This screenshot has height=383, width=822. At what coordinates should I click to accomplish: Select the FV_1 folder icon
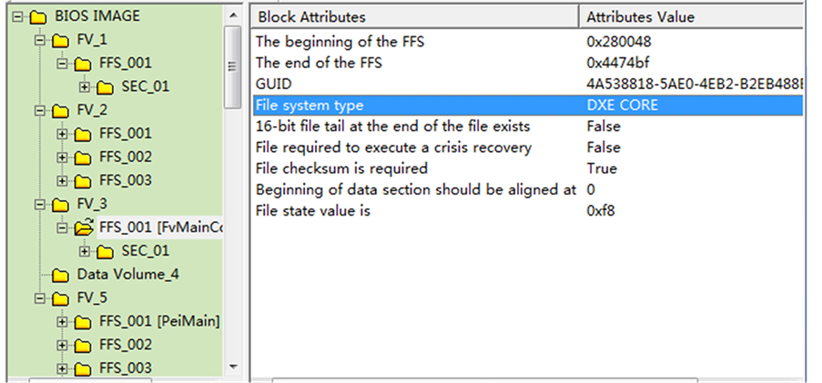(x=58, y=40)
